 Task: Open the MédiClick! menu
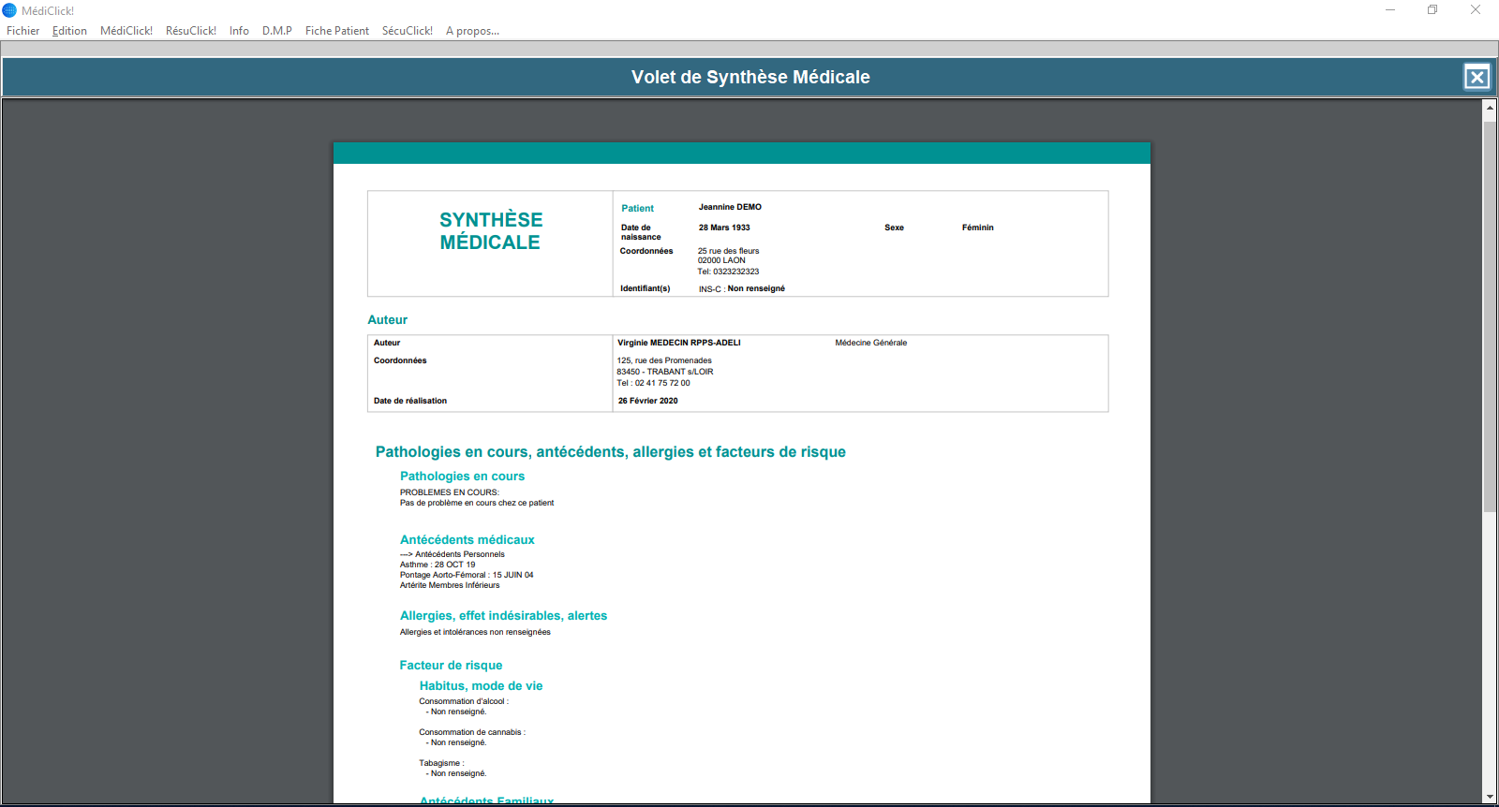click(x=126, y=31)
